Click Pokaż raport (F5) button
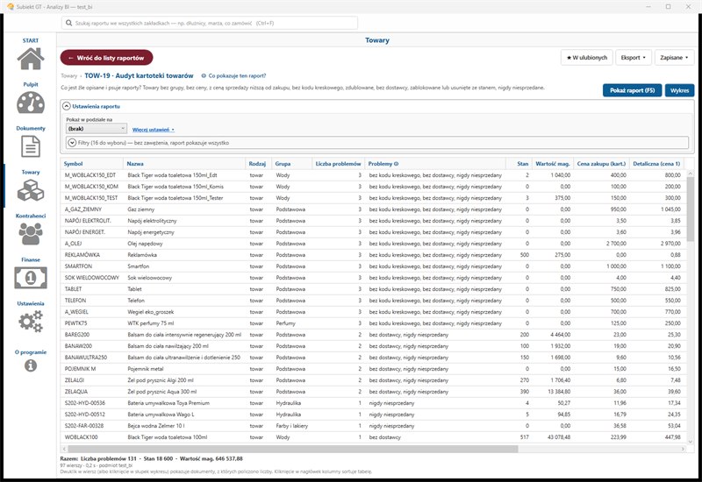The height and width of the screenshot is (482, 702). pyautogui.click(x=632, y=90)
